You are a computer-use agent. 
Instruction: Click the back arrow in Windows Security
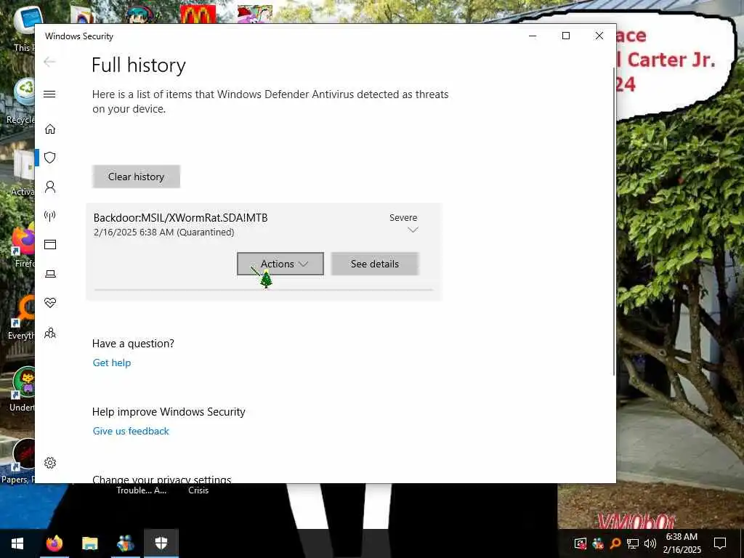click(49, 62)
